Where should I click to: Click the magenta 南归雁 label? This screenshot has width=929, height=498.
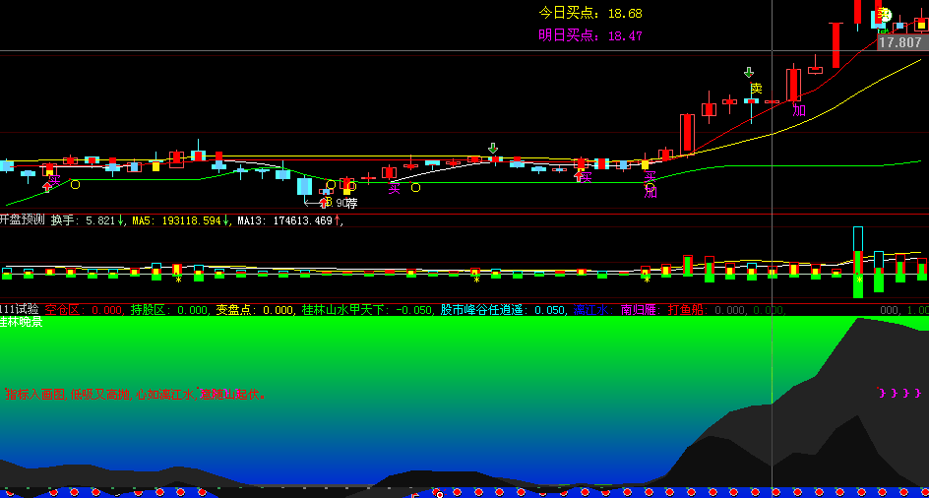(x=641, y=309)
